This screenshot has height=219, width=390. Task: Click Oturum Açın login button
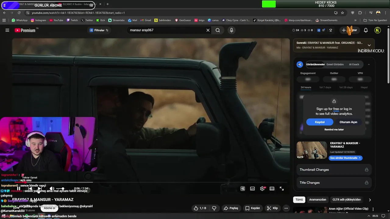(x=348, y=122)
